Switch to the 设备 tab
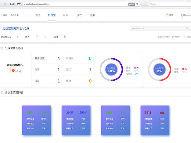This screenshot has width=191, height=143. click(65, 15)
